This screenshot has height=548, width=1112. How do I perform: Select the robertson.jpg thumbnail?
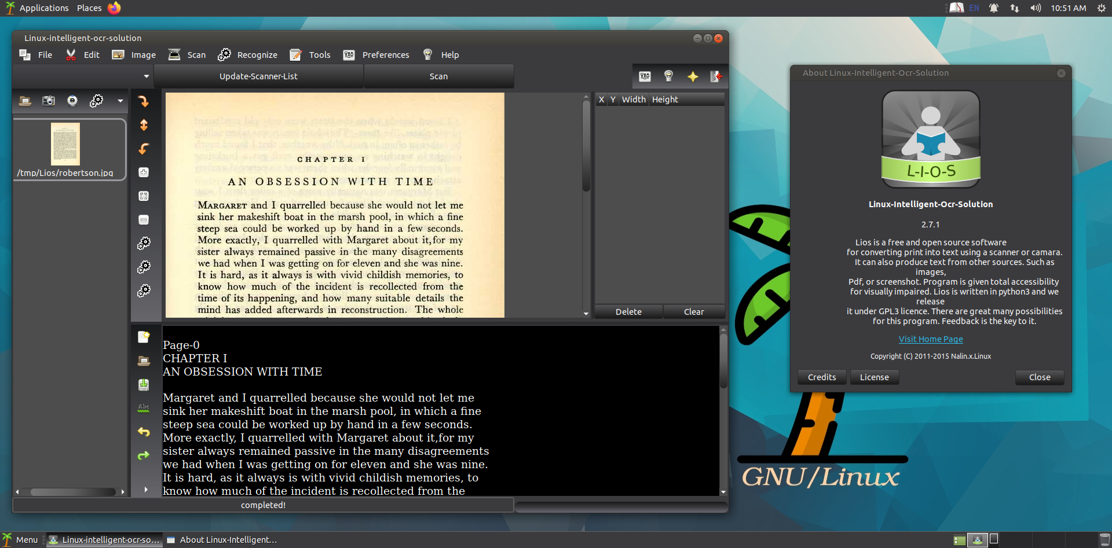[69, 150]
